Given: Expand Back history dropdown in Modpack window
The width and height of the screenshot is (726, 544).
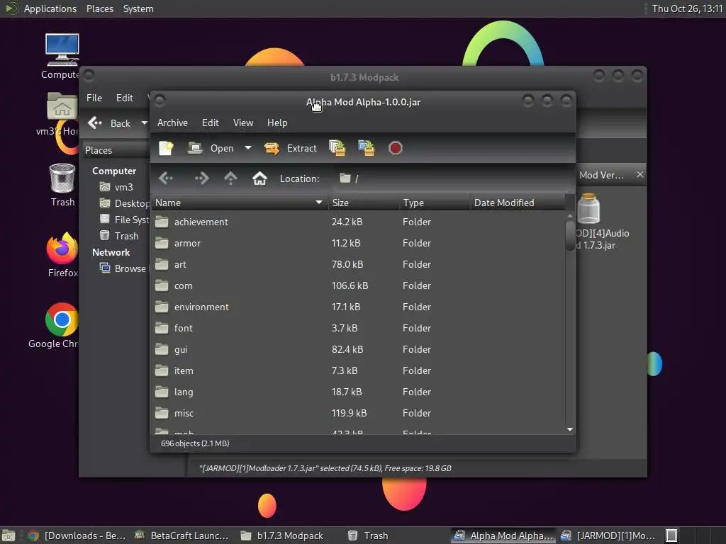Looking at the screenshot, I should click(x=144, y=123).
